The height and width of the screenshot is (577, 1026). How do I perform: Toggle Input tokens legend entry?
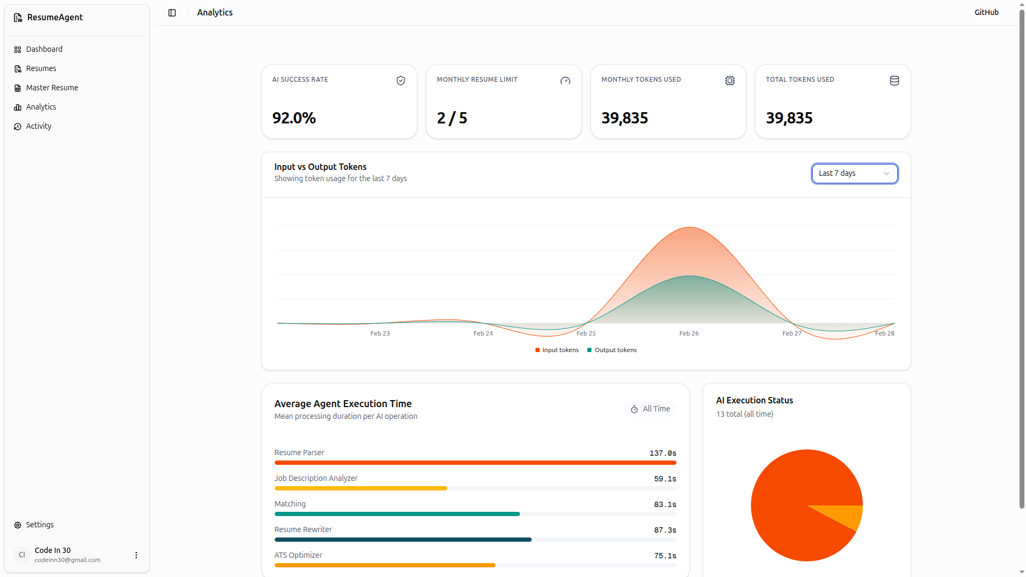pos(557,350)
